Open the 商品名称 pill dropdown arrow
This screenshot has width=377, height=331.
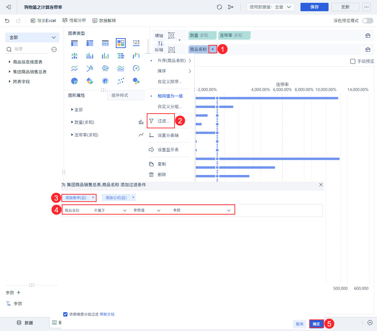[x=212, y=49]
